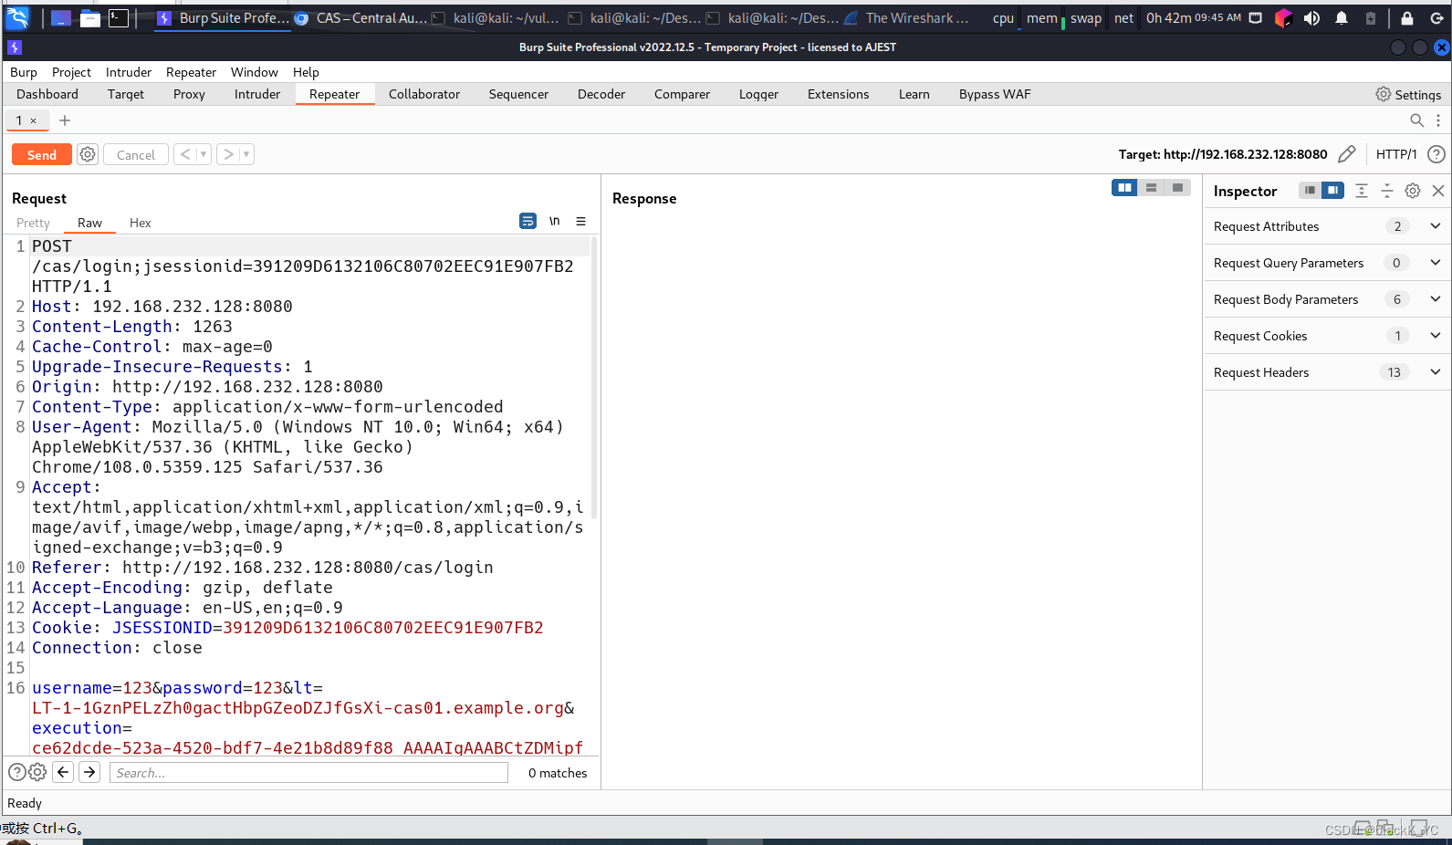Viewport: 1452px width, 845px height.
Task: Open the request editor hamburger menu
Action: 580,221
